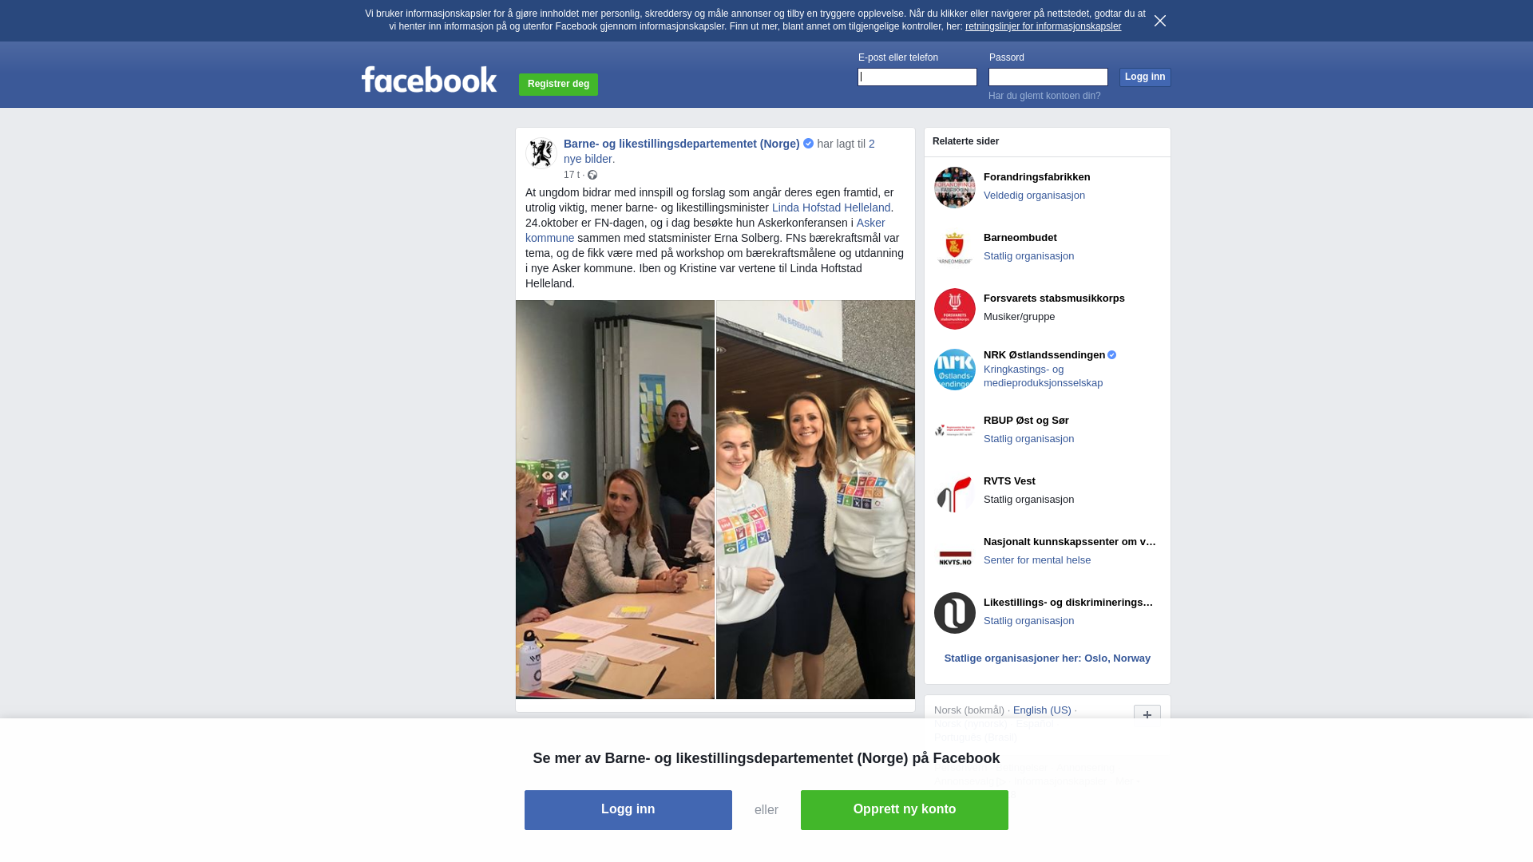1533x862 pixels.
Task: Switch language to English (US)
Action: click(x=1042, y=710)
